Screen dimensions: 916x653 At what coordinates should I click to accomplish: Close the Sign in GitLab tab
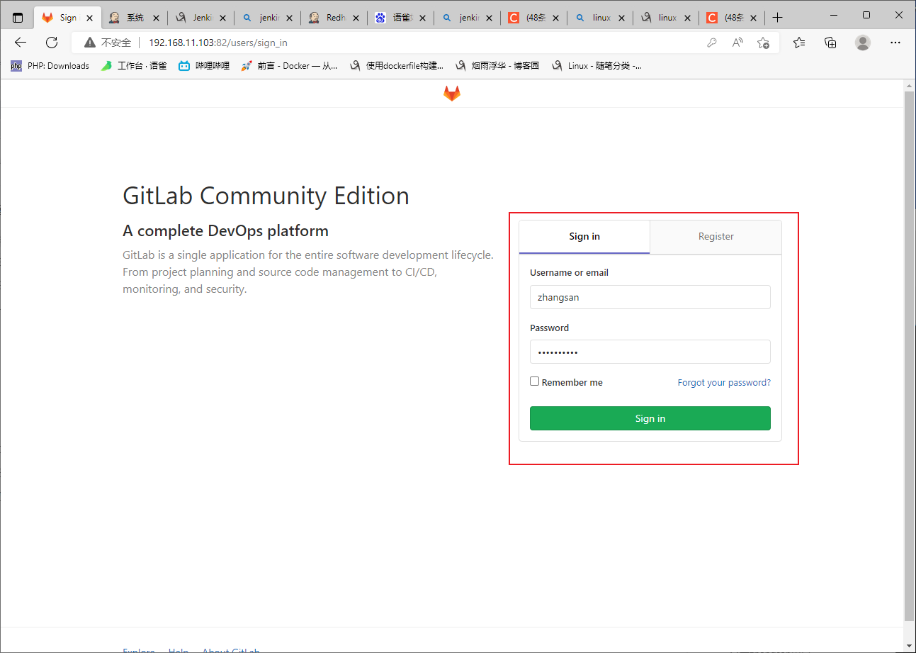point(89,18)
